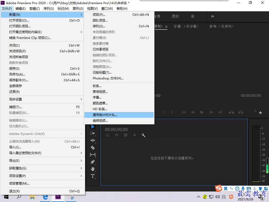Click the Overwrite button in monitor
The image size is (269, 202).
coord(241,112)
